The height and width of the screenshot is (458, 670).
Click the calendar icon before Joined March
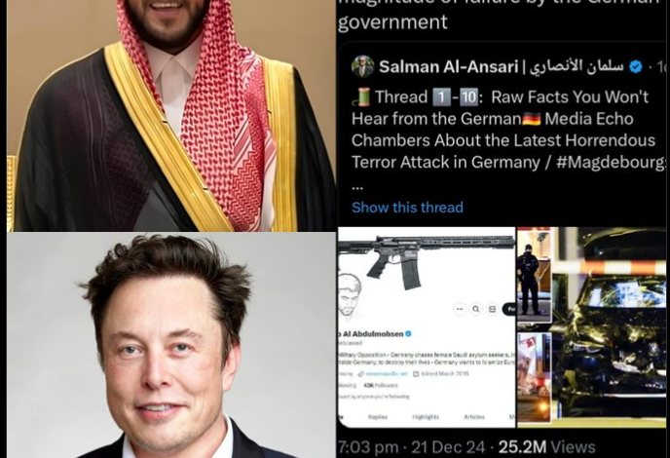point(416,374)
